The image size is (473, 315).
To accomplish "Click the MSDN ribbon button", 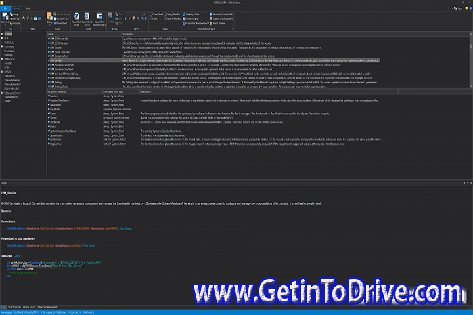I will point(15,18).
